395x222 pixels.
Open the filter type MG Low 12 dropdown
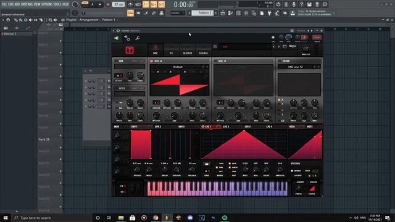coord(296,67)
